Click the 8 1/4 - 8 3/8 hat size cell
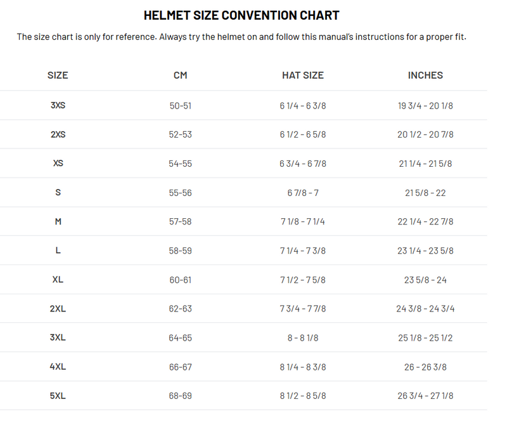The width and height of the screenshot is (512, 444). click(x=303, y=367)
